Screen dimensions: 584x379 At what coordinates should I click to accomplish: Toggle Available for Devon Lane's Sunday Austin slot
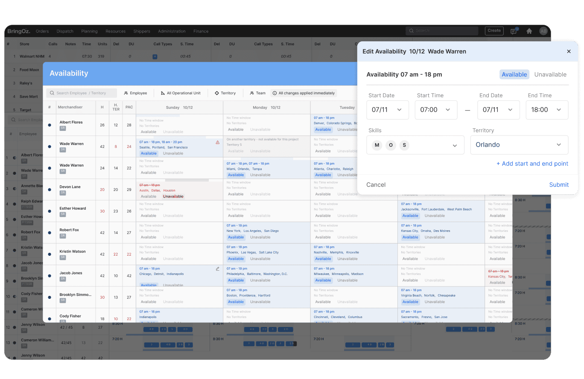click(x=149, y=197)
